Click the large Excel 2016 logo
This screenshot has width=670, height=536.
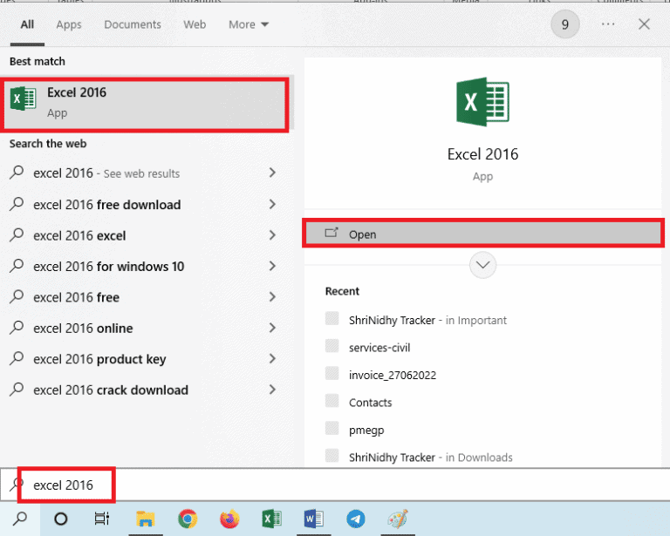pyautogui.click(x=482, y=102)
